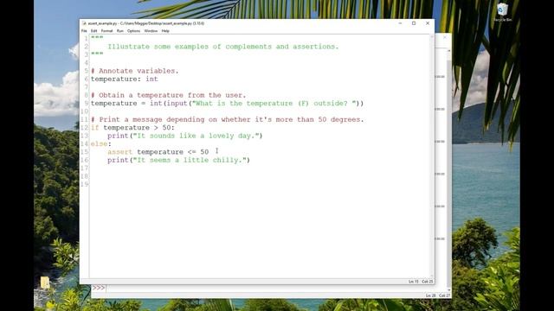Open the Options menu
The height and width of the screenshot is (311, 554).
pos(133,31)
